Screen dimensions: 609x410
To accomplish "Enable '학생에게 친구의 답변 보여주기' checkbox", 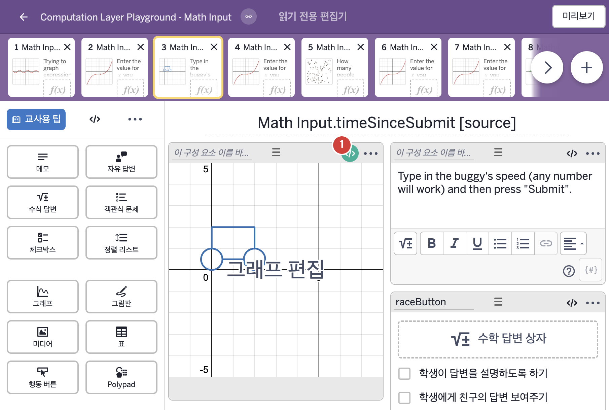I will click(x=404, y=398).
